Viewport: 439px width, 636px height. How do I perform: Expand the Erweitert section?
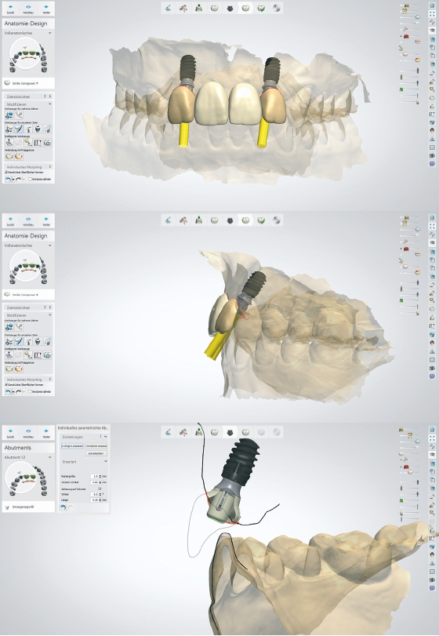point(85,462)
